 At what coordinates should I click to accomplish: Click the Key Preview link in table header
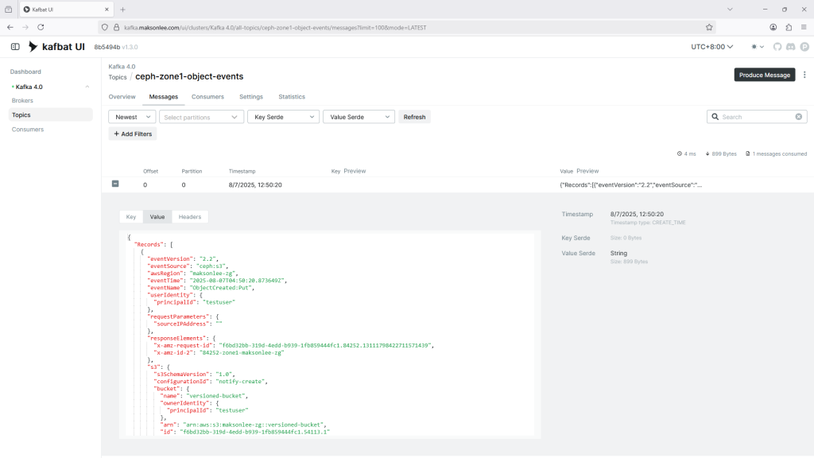(x=355, y=171)
